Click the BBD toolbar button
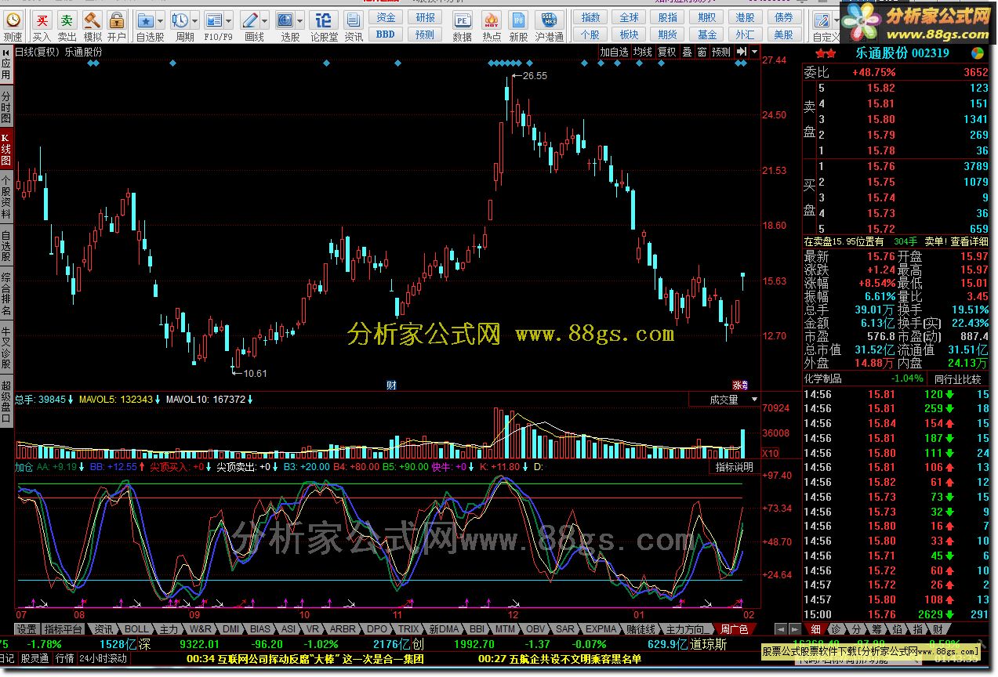This screenshot has height=677, width=998. click(386, 34)
